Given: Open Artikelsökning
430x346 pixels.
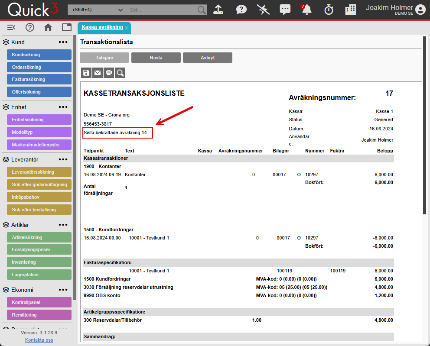Looking at the screenshot, I should pyautogui.click(x=39, y=237).
